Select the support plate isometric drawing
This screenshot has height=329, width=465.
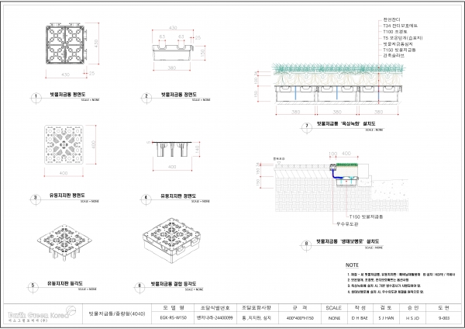click(64, 243)
